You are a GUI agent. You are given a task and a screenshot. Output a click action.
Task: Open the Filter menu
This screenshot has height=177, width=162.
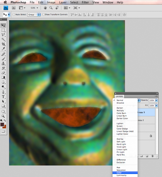[x=85, y=2]
